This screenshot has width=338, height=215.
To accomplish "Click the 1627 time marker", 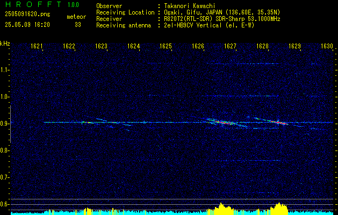I will (x=230, y=46).
